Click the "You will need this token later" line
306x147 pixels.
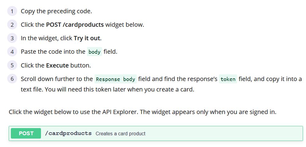[x=107, y=90]
